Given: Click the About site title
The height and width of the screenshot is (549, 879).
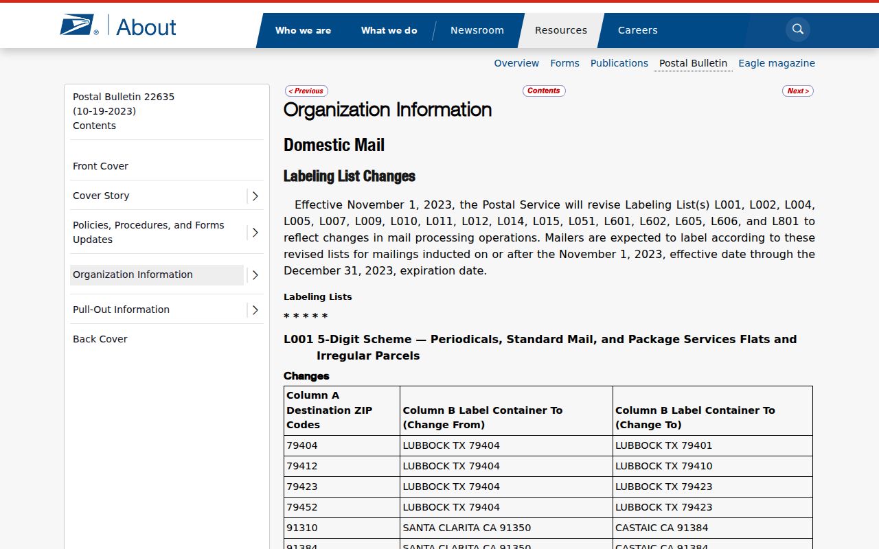Looking at the screenshot, I should 146,27.
